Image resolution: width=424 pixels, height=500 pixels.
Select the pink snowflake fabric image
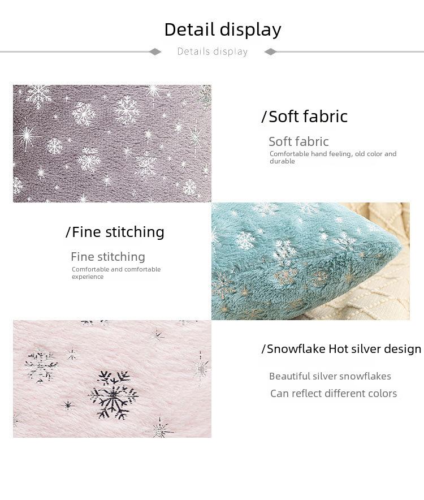click(112, 379)
